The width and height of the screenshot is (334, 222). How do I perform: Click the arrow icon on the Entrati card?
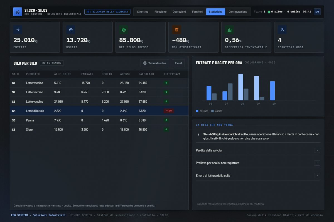18,30
